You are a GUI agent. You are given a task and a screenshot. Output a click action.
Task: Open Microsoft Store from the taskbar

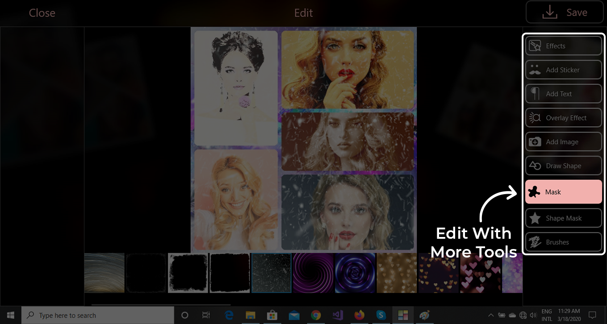pos(272,315)
